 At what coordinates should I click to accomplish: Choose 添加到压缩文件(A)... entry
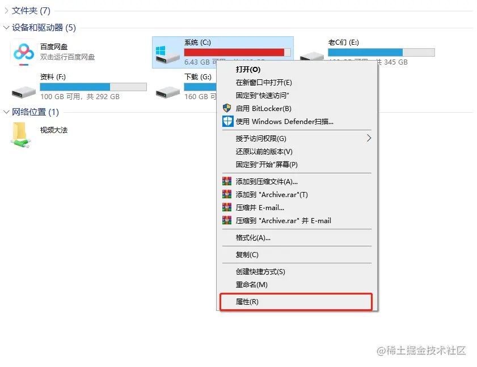click(297, 182)
